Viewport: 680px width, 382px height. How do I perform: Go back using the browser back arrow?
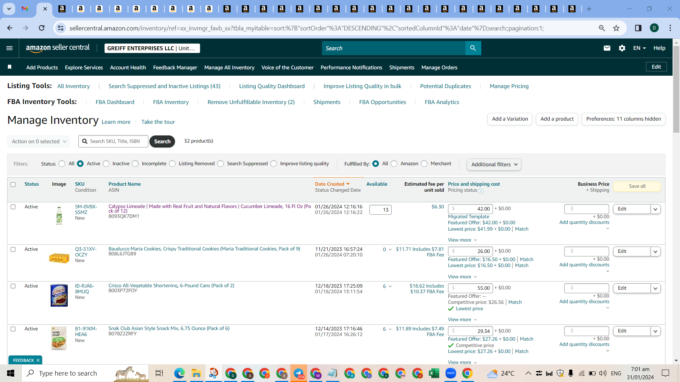coord(10,28)
